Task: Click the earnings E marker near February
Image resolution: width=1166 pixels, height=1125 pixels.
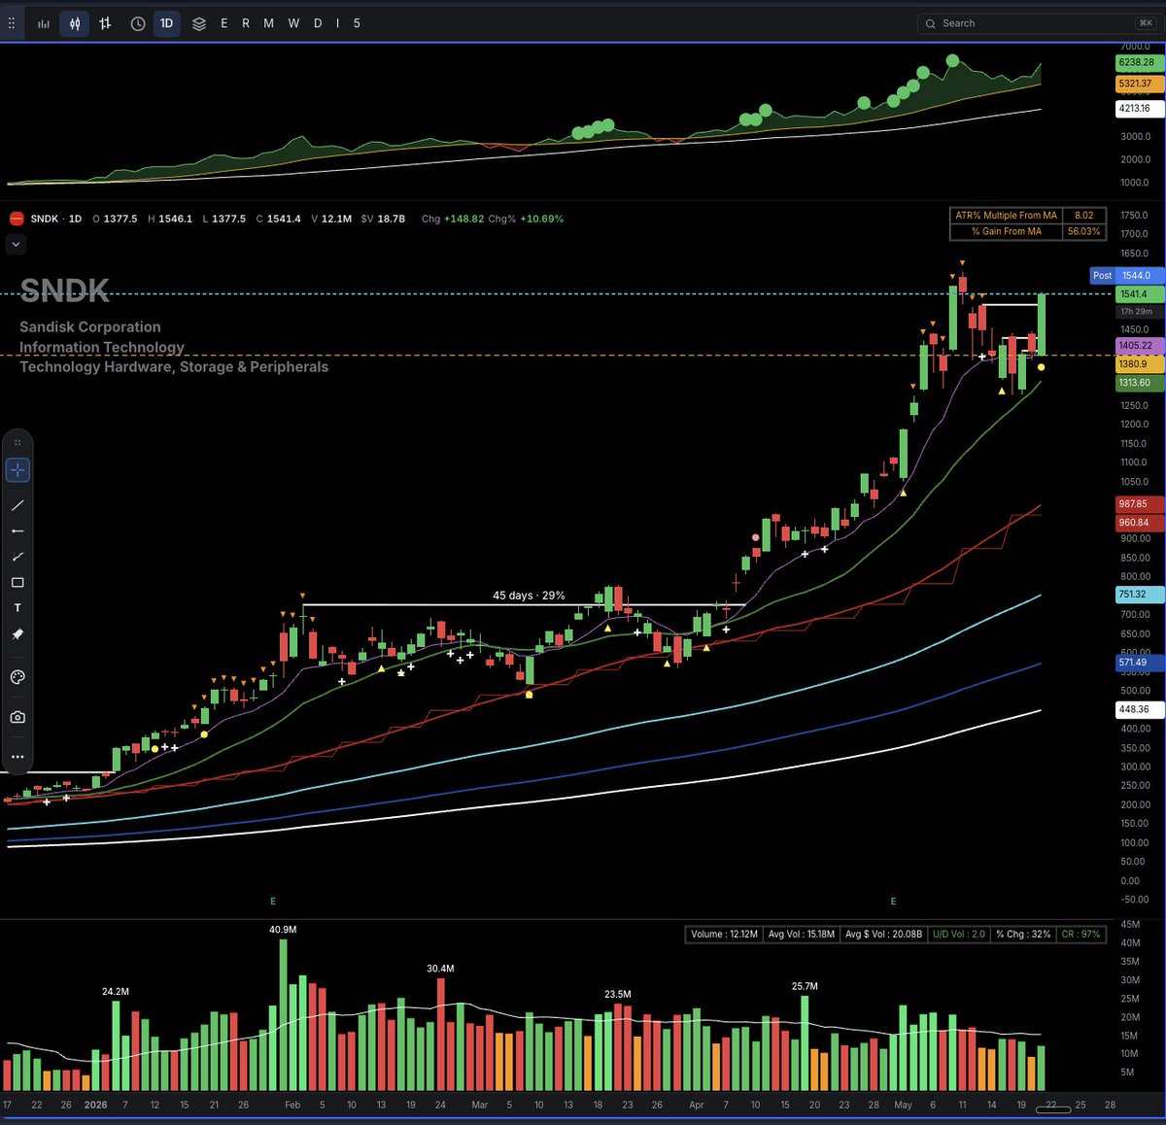Action: click(273, 902)
